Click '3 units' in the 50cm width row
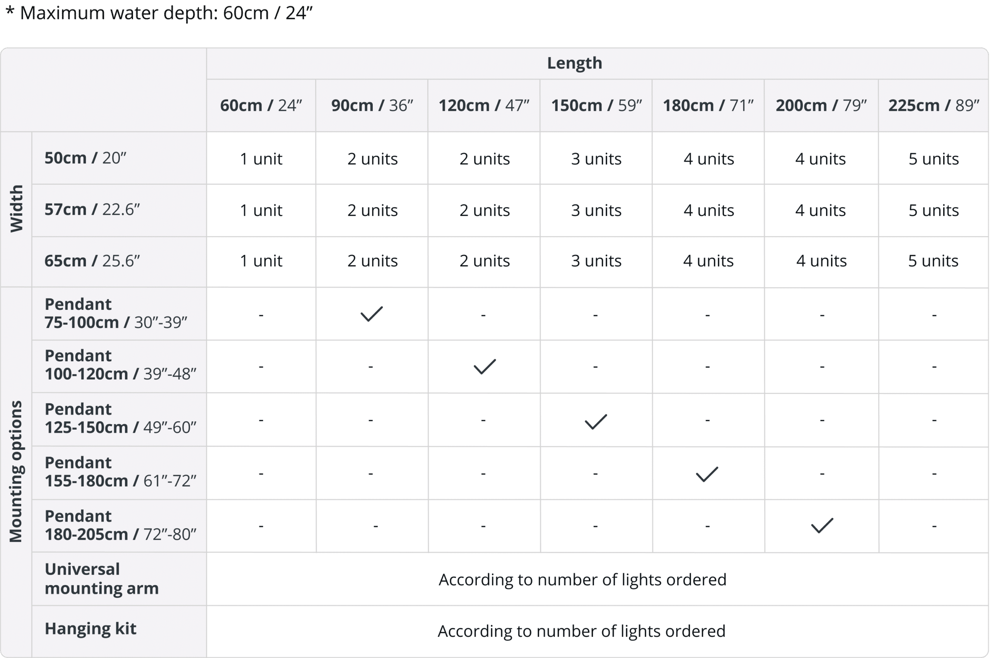Screen dimensions: 990x658 (x=596, y=159)
